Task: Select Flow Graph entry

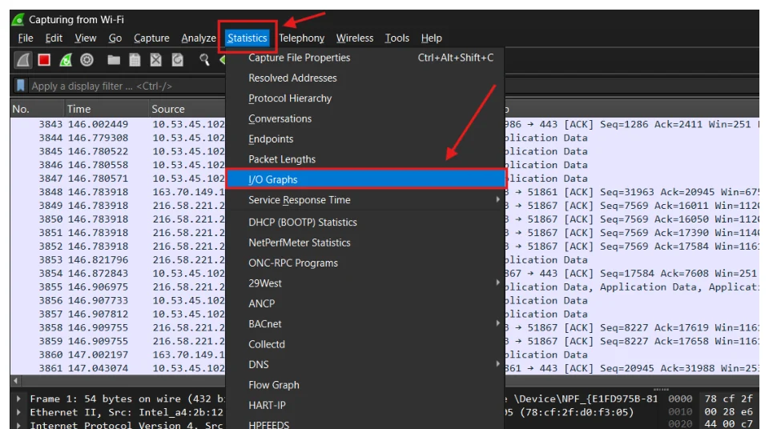Action: pyautogui.click(x=365, y=385)
